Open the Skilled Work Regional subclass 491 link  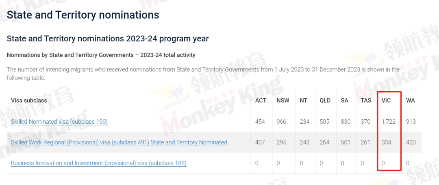pos(119,142)
